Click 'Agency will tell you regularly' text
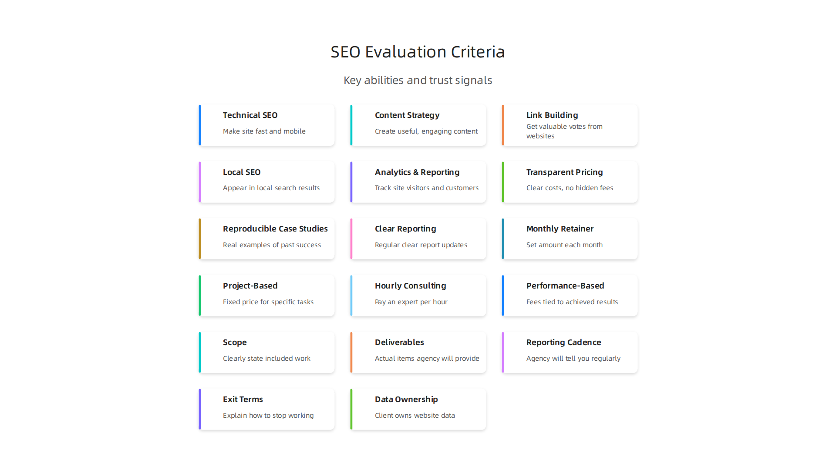The image size is (836, 470). coord(573,359)
